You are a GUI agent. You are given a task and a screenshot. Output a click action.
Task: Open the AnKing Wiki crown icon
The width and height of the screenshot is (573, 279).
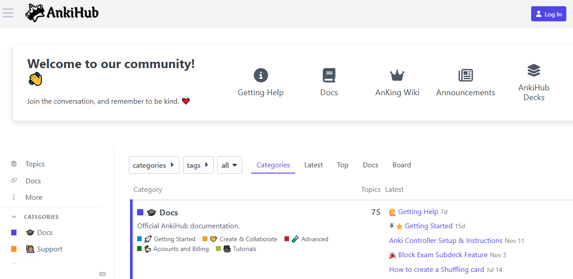click(x=397, y=75)
